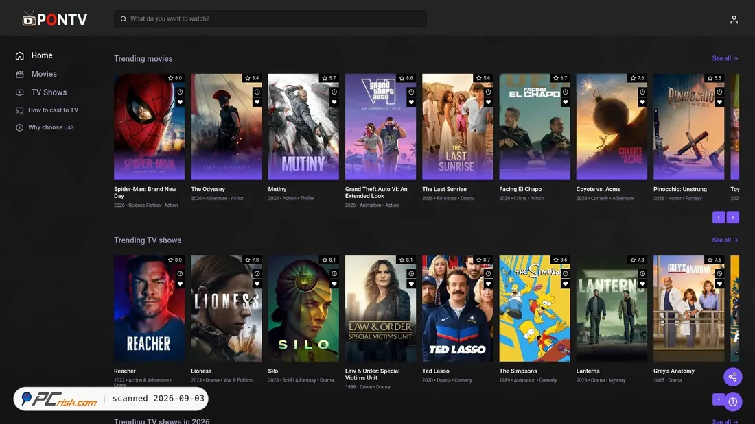Click the heart icon on Grey's Anatomy
755x424 pixels.
point(719,284)
